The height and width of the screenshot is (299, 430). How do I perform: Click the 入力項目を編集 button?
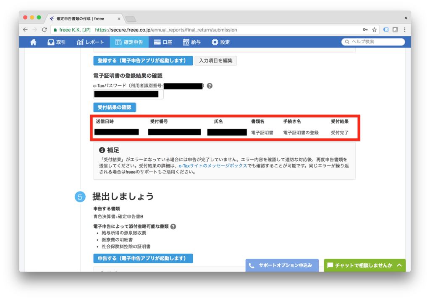(x=215, y=60)
